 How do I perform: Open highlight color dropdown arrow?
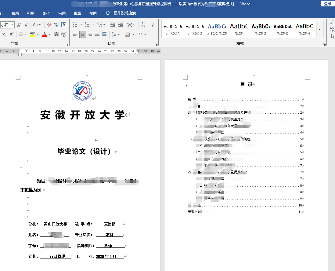pyautogui.click(x=38, y=34)
